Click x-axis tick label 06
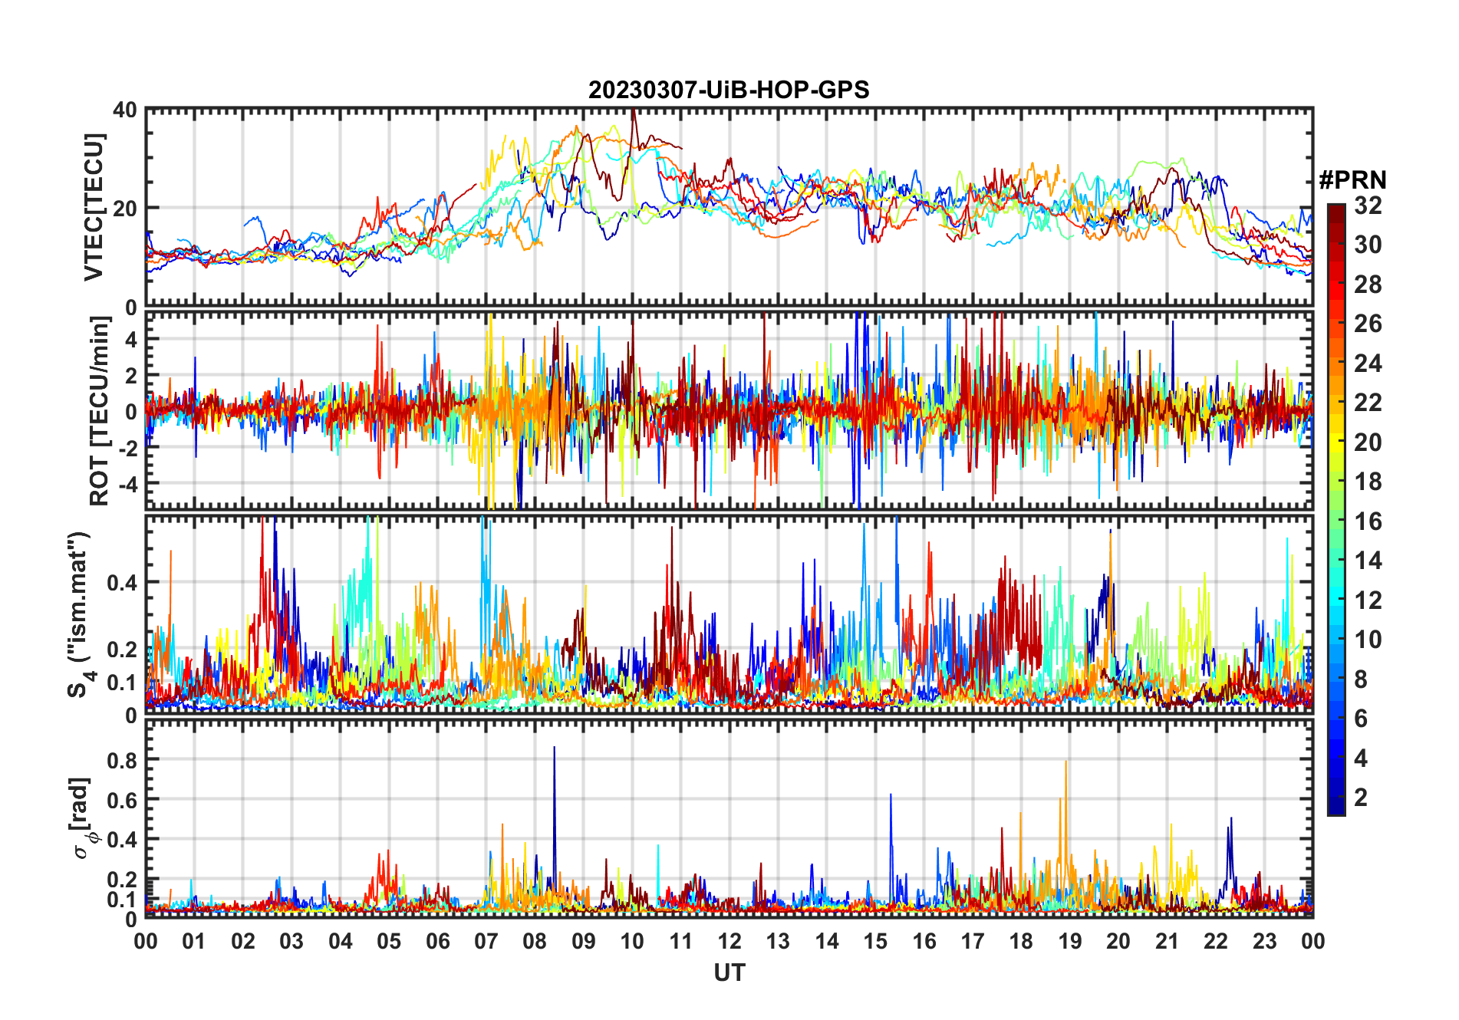This screenshot has height=1020, width=1459. [438, 941]
